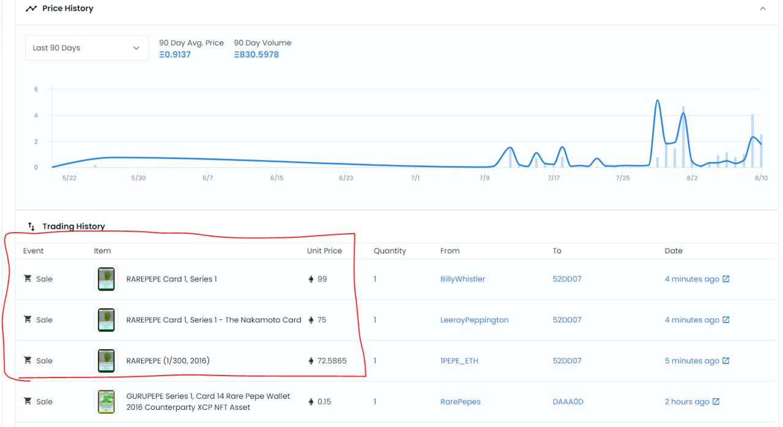Open buyer 52DD07 in the 72.5865 ETH row
Screen dimensions: 783x427
pos(567,361)
